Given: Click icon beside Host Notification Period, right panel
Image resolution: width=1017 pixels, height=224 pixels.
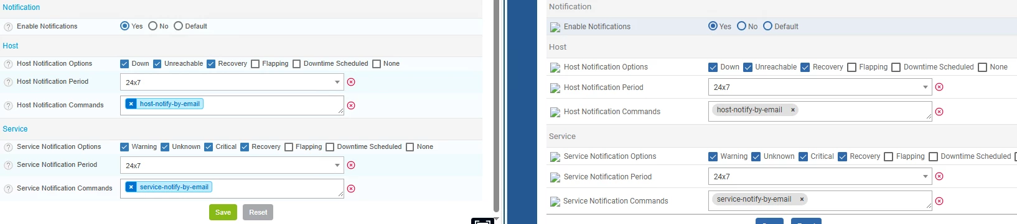Looking at the screenshot, I should (555, 88).
